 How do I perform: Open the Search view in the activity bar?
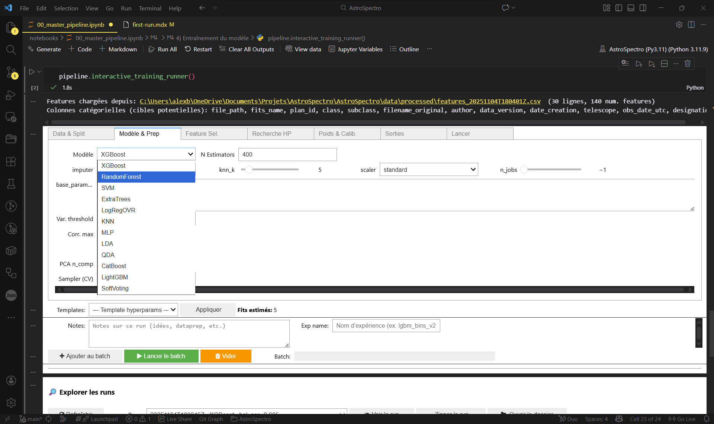pos(11,49)
